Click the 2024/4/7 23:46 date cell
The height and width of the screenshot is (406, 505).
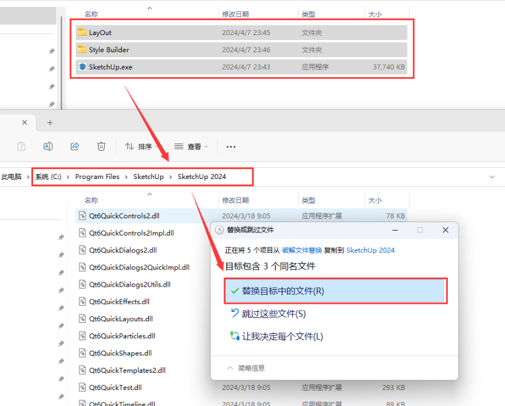click(x=246, y=50)
